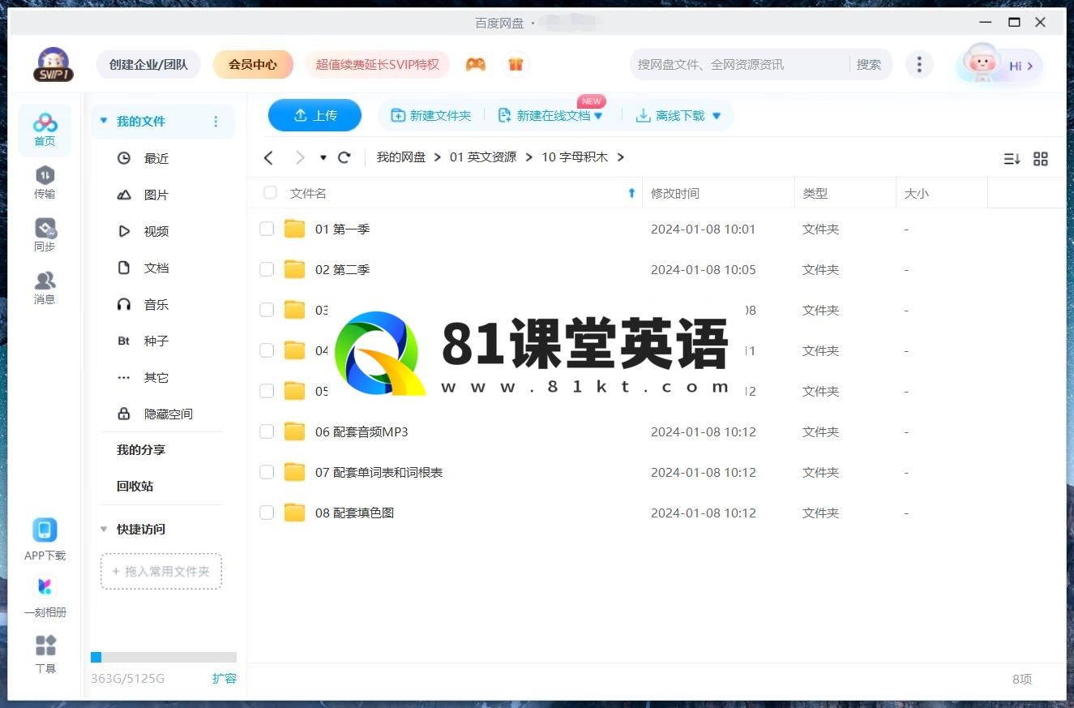
Task: Navigate to 01 英文资源 breadcrumb
Action: coord(483,157)
